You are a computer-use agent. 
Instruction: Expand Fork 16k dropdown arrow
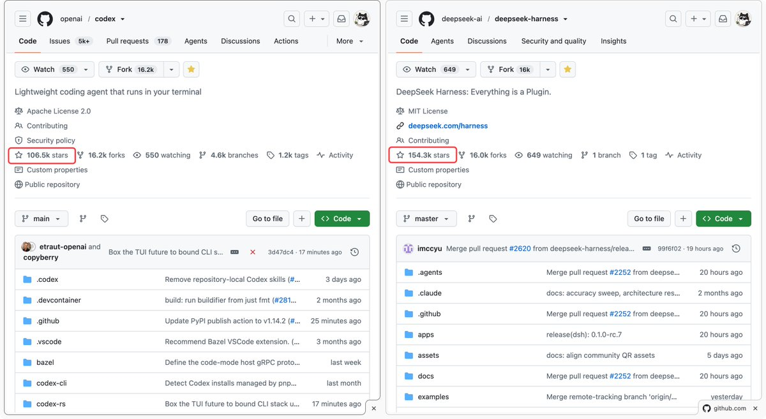(548, 70)
